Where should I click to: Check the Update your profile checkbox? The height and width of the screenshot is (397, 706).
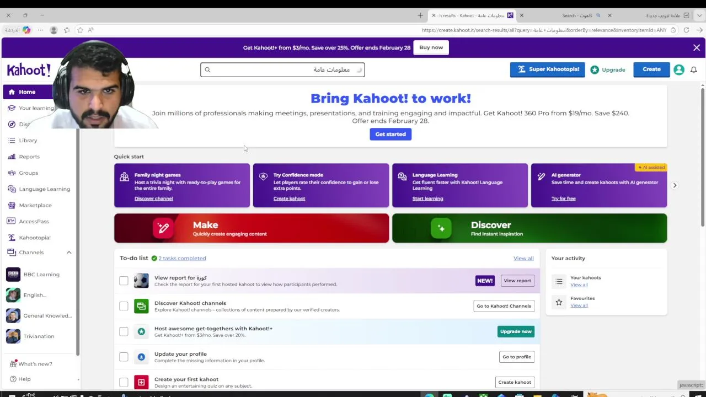[x=124, y=357]
